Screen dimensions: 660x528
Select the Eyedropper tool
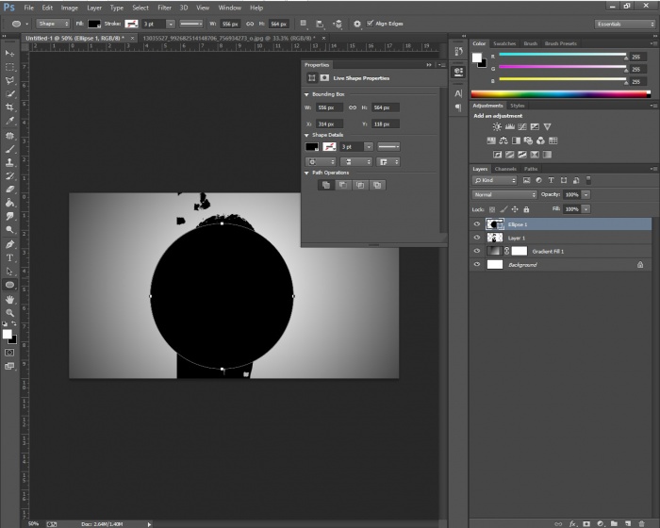pyautogui.click(x=9, y=121)
